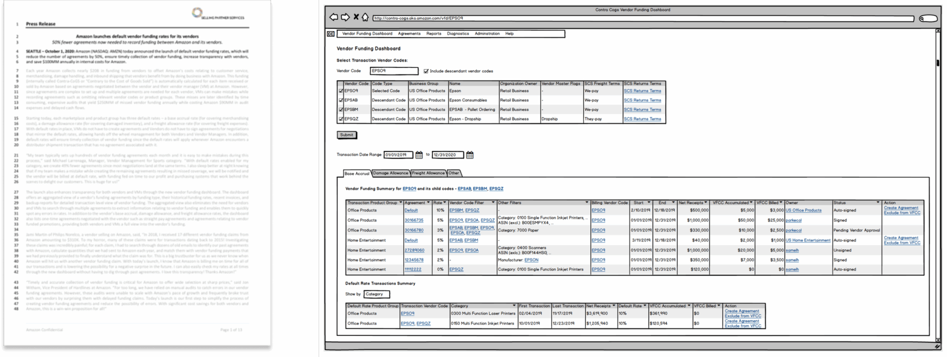This screenshot has height=357, width=947.
Task: Open SCS Returns Terms link for EPSQZ
Action: 642,119
